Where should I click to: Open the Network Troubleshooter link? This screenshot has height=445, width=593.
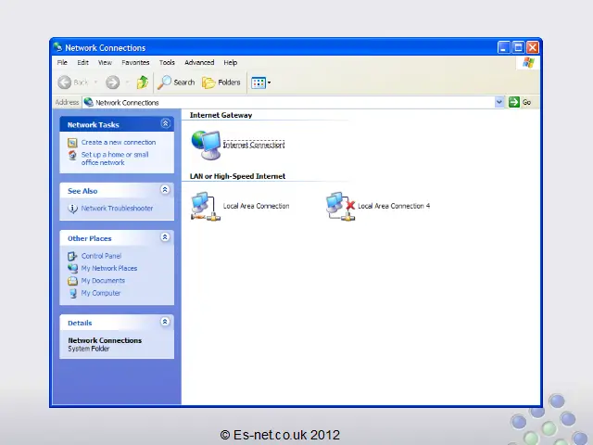pyautogui.click(x=117, y=208)
